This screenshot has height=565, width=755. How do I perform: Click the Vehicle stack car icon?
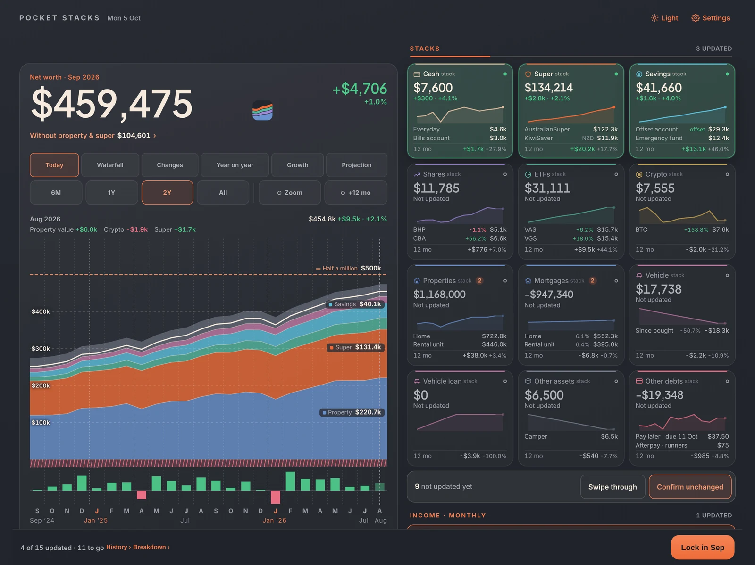[639, 275]
